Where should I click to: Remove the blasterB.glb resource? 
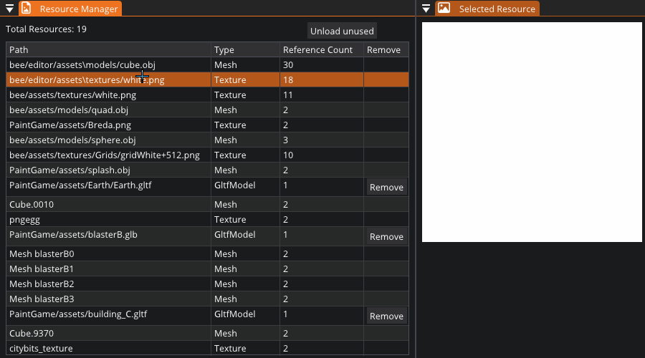click(386, 237)
